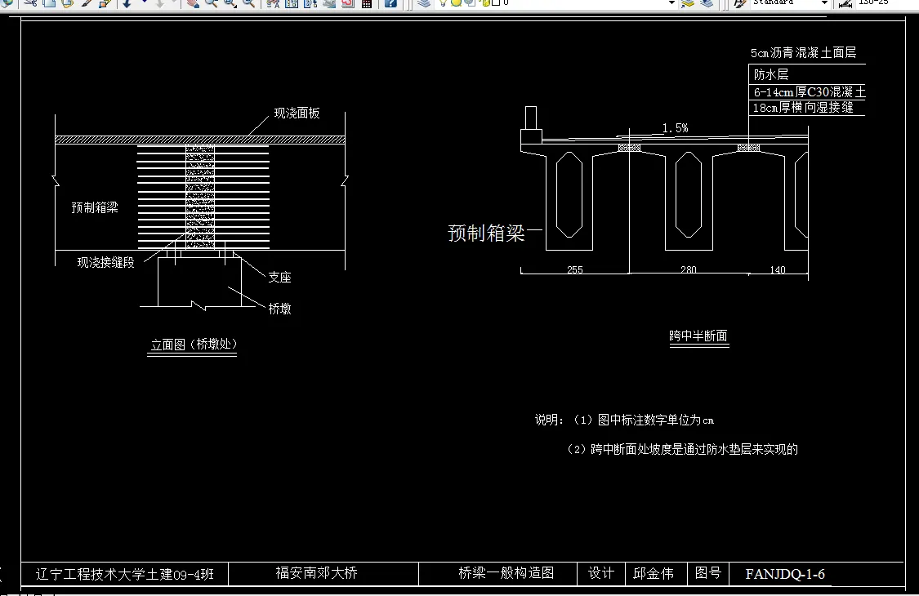Expand the Undo history dropdown arrow

point(144,2)
